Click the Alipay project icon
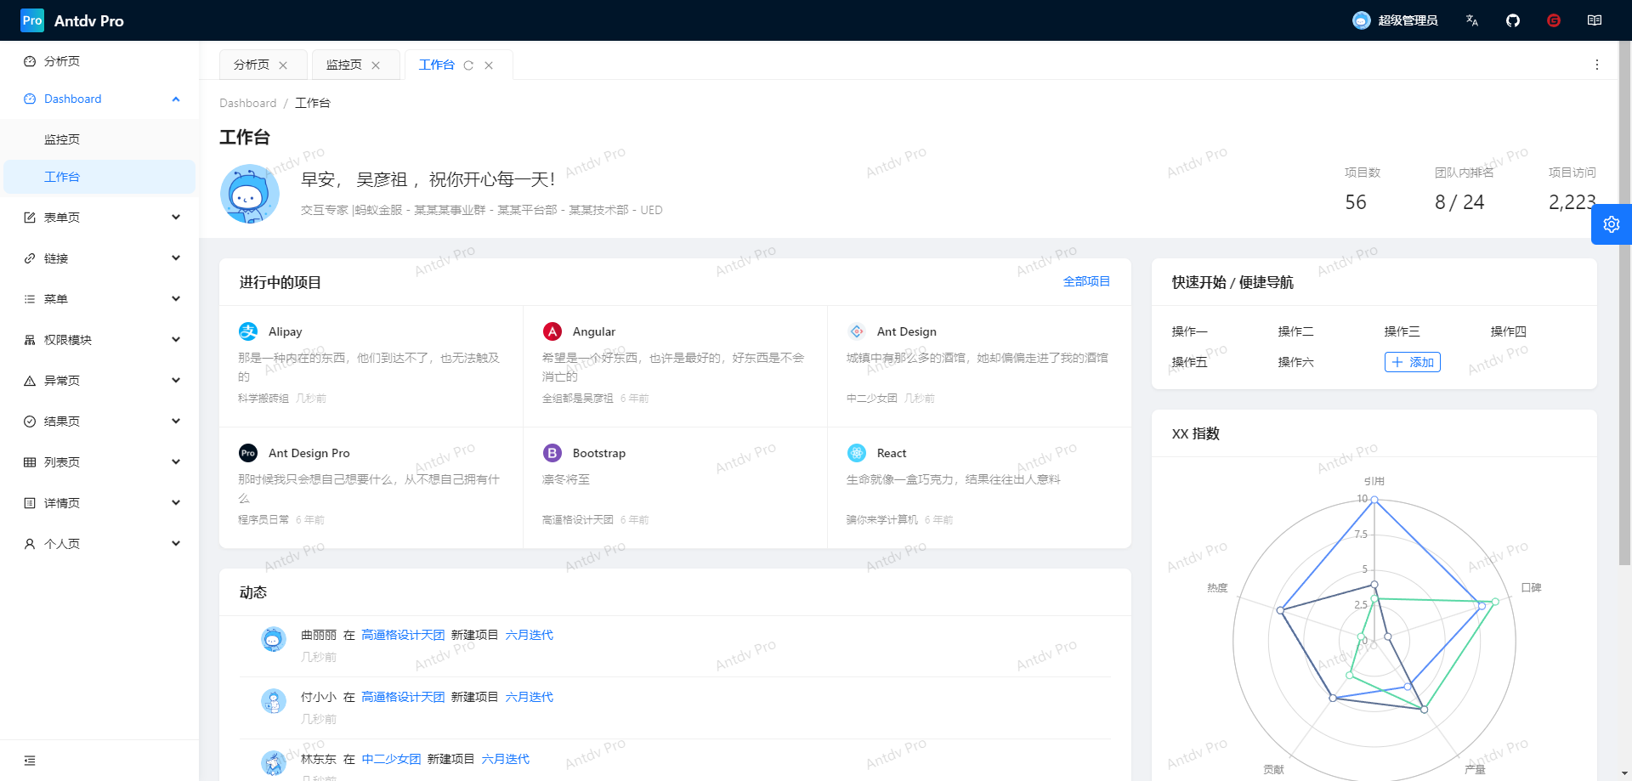Screen dimensions: 1632x781 [248, 331]
